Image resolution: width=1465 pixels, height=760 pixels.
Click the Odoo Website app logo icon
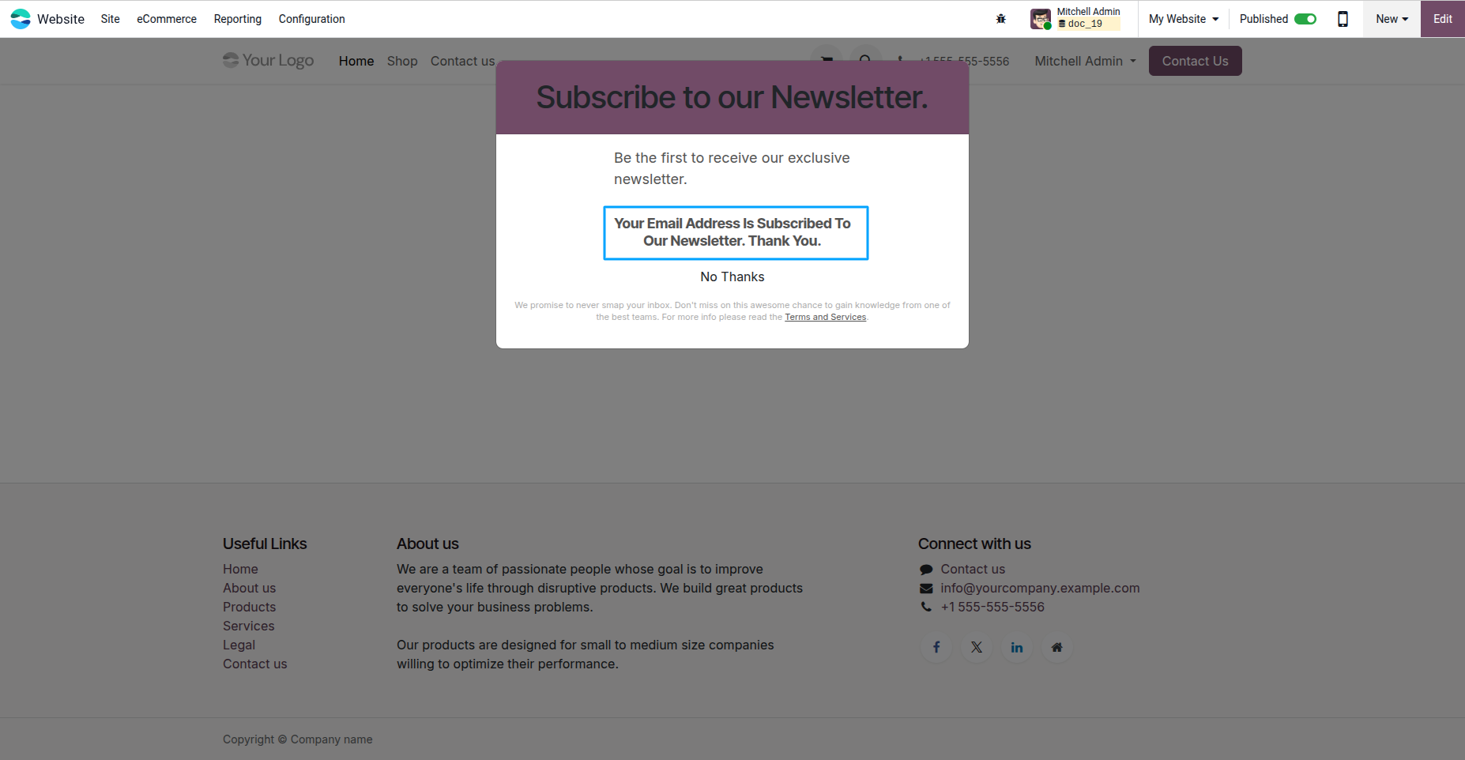(21, 19)
